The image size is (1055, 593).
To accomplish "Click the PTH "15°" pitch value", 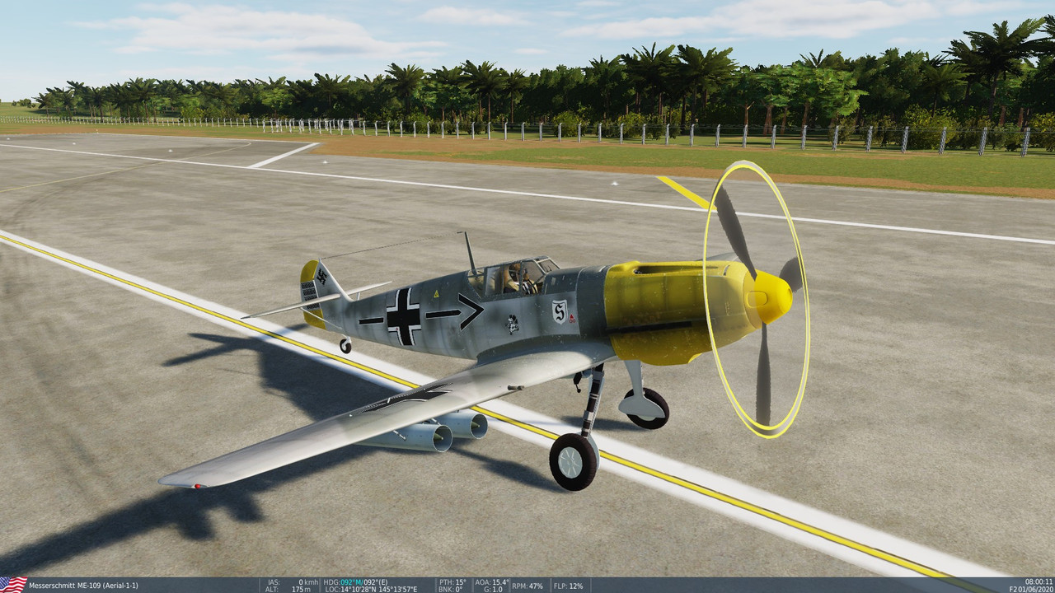I will coord(459,582).
